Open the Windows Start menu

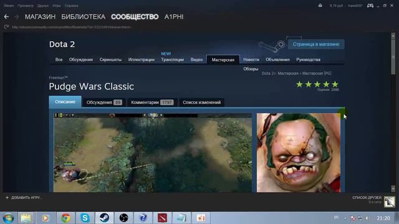click(x=8, y=218)
